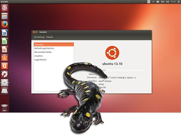
Task: Click the Details breadcrumb button
Action: point(50,37)
